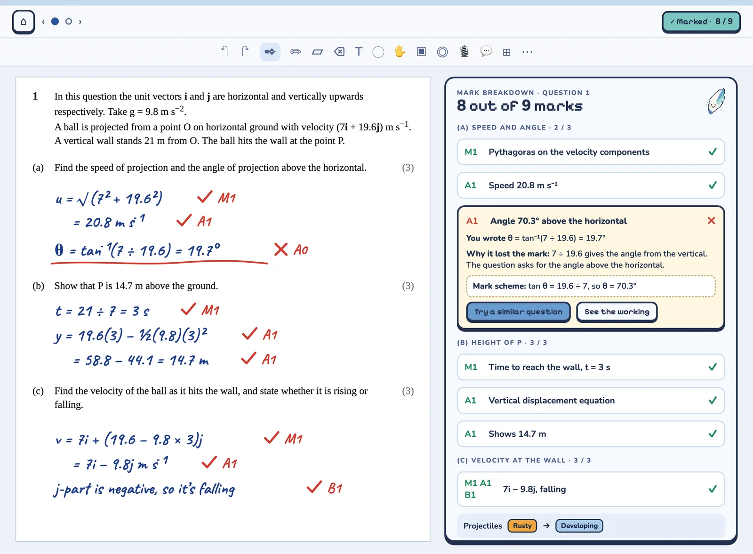Image resolution: width=753 pixels, height=554 pixels.
Task: Undo the last action
Action: click(x=225, y=51)
